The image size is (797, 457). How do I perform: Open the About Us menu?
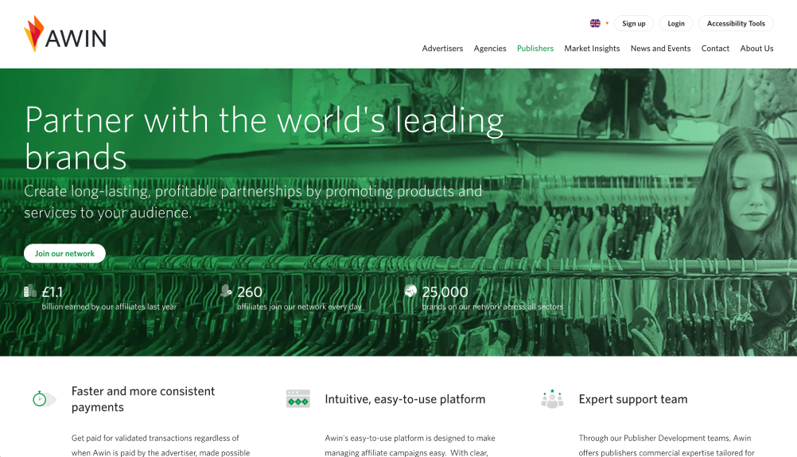point(756,49)
